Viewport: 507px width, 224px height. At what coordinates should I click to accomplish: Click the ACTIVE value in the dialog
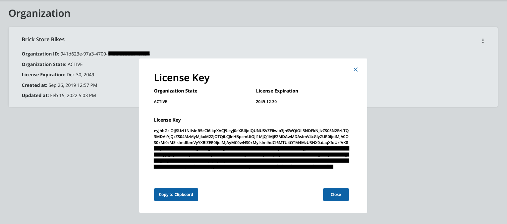(161, 102)
